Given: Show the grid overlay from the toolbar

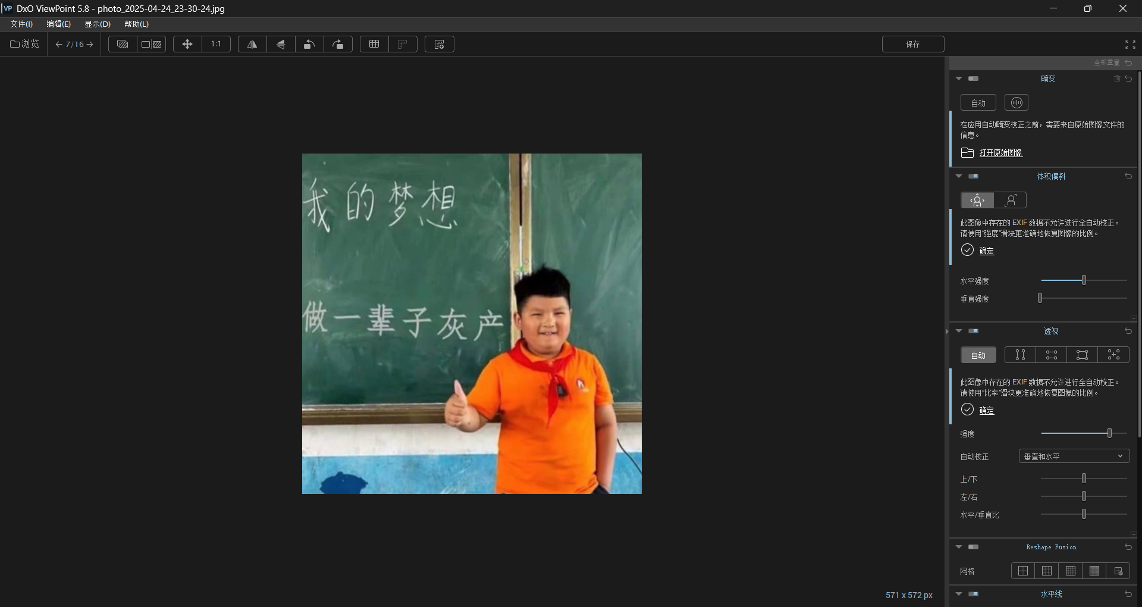Looking at the screenshot, I should click(374, 43).
